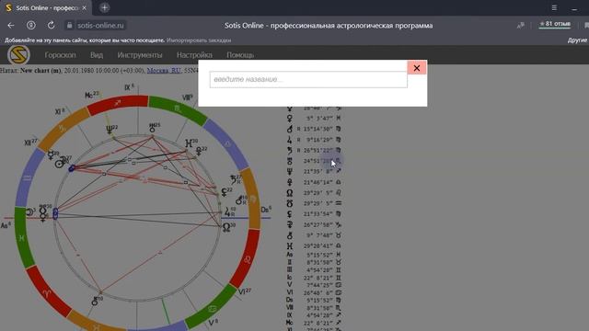The height and width of the screenshot is (331, 589).
Task: Go back in browser history
Action: point(11,25)
